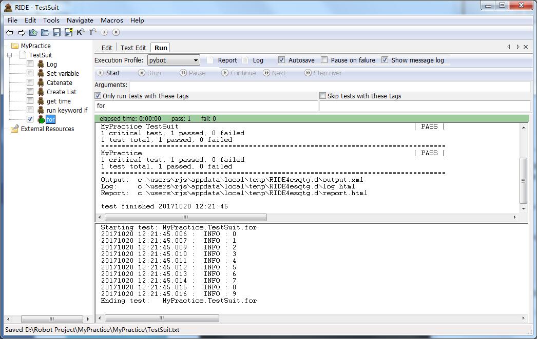
Task: Uncheck the Autosave option
Action: [281, 60]
